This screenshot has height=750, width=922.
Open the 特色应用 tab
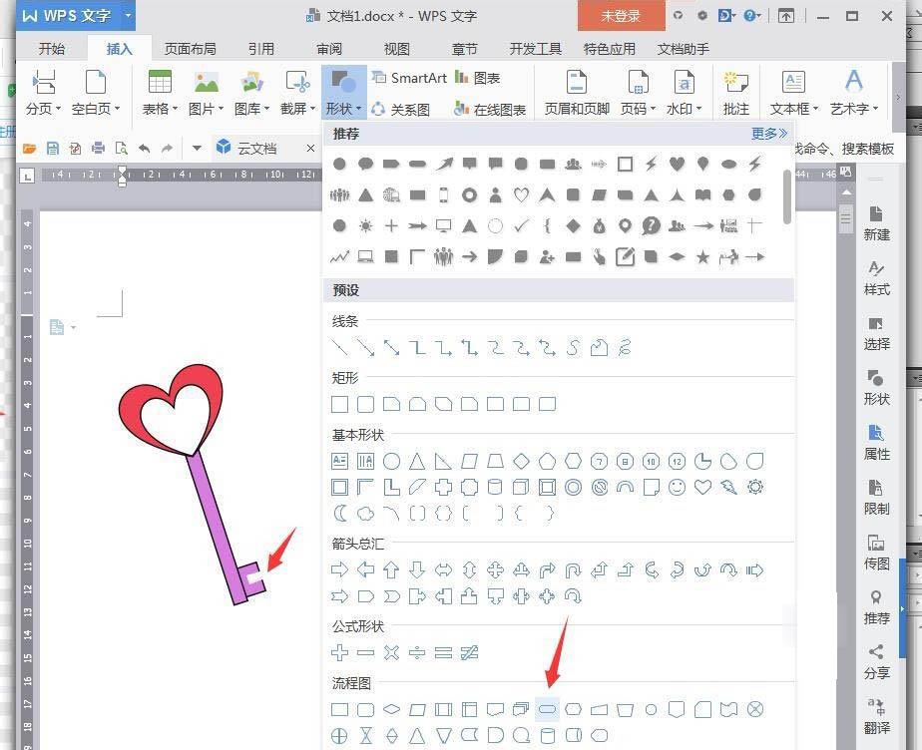tap(609, 49)
